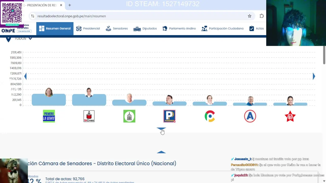Open the Presidencial tab
The width and height of the screenshot is (326, 183).
click(x=88, y=28)
